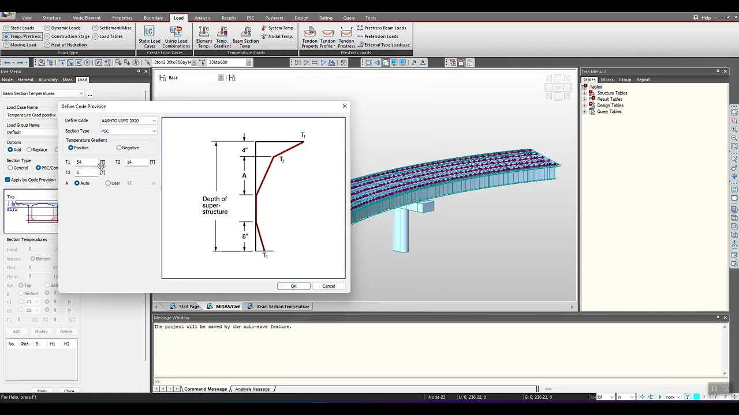This screenshot has height=415, width=739.
Task: Click the redo arrow toolbar icon
Action: pyautogui.click(x=21, y=62)
